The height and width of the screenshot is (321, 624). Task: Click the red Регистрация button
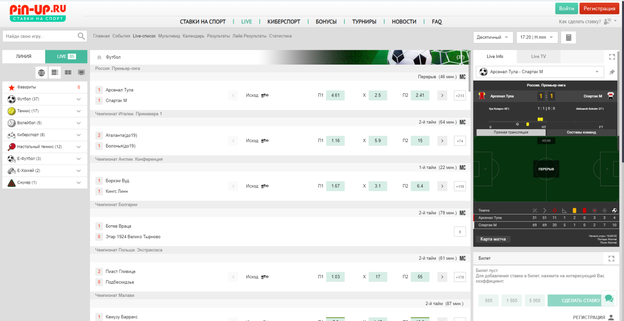[599, 9]
